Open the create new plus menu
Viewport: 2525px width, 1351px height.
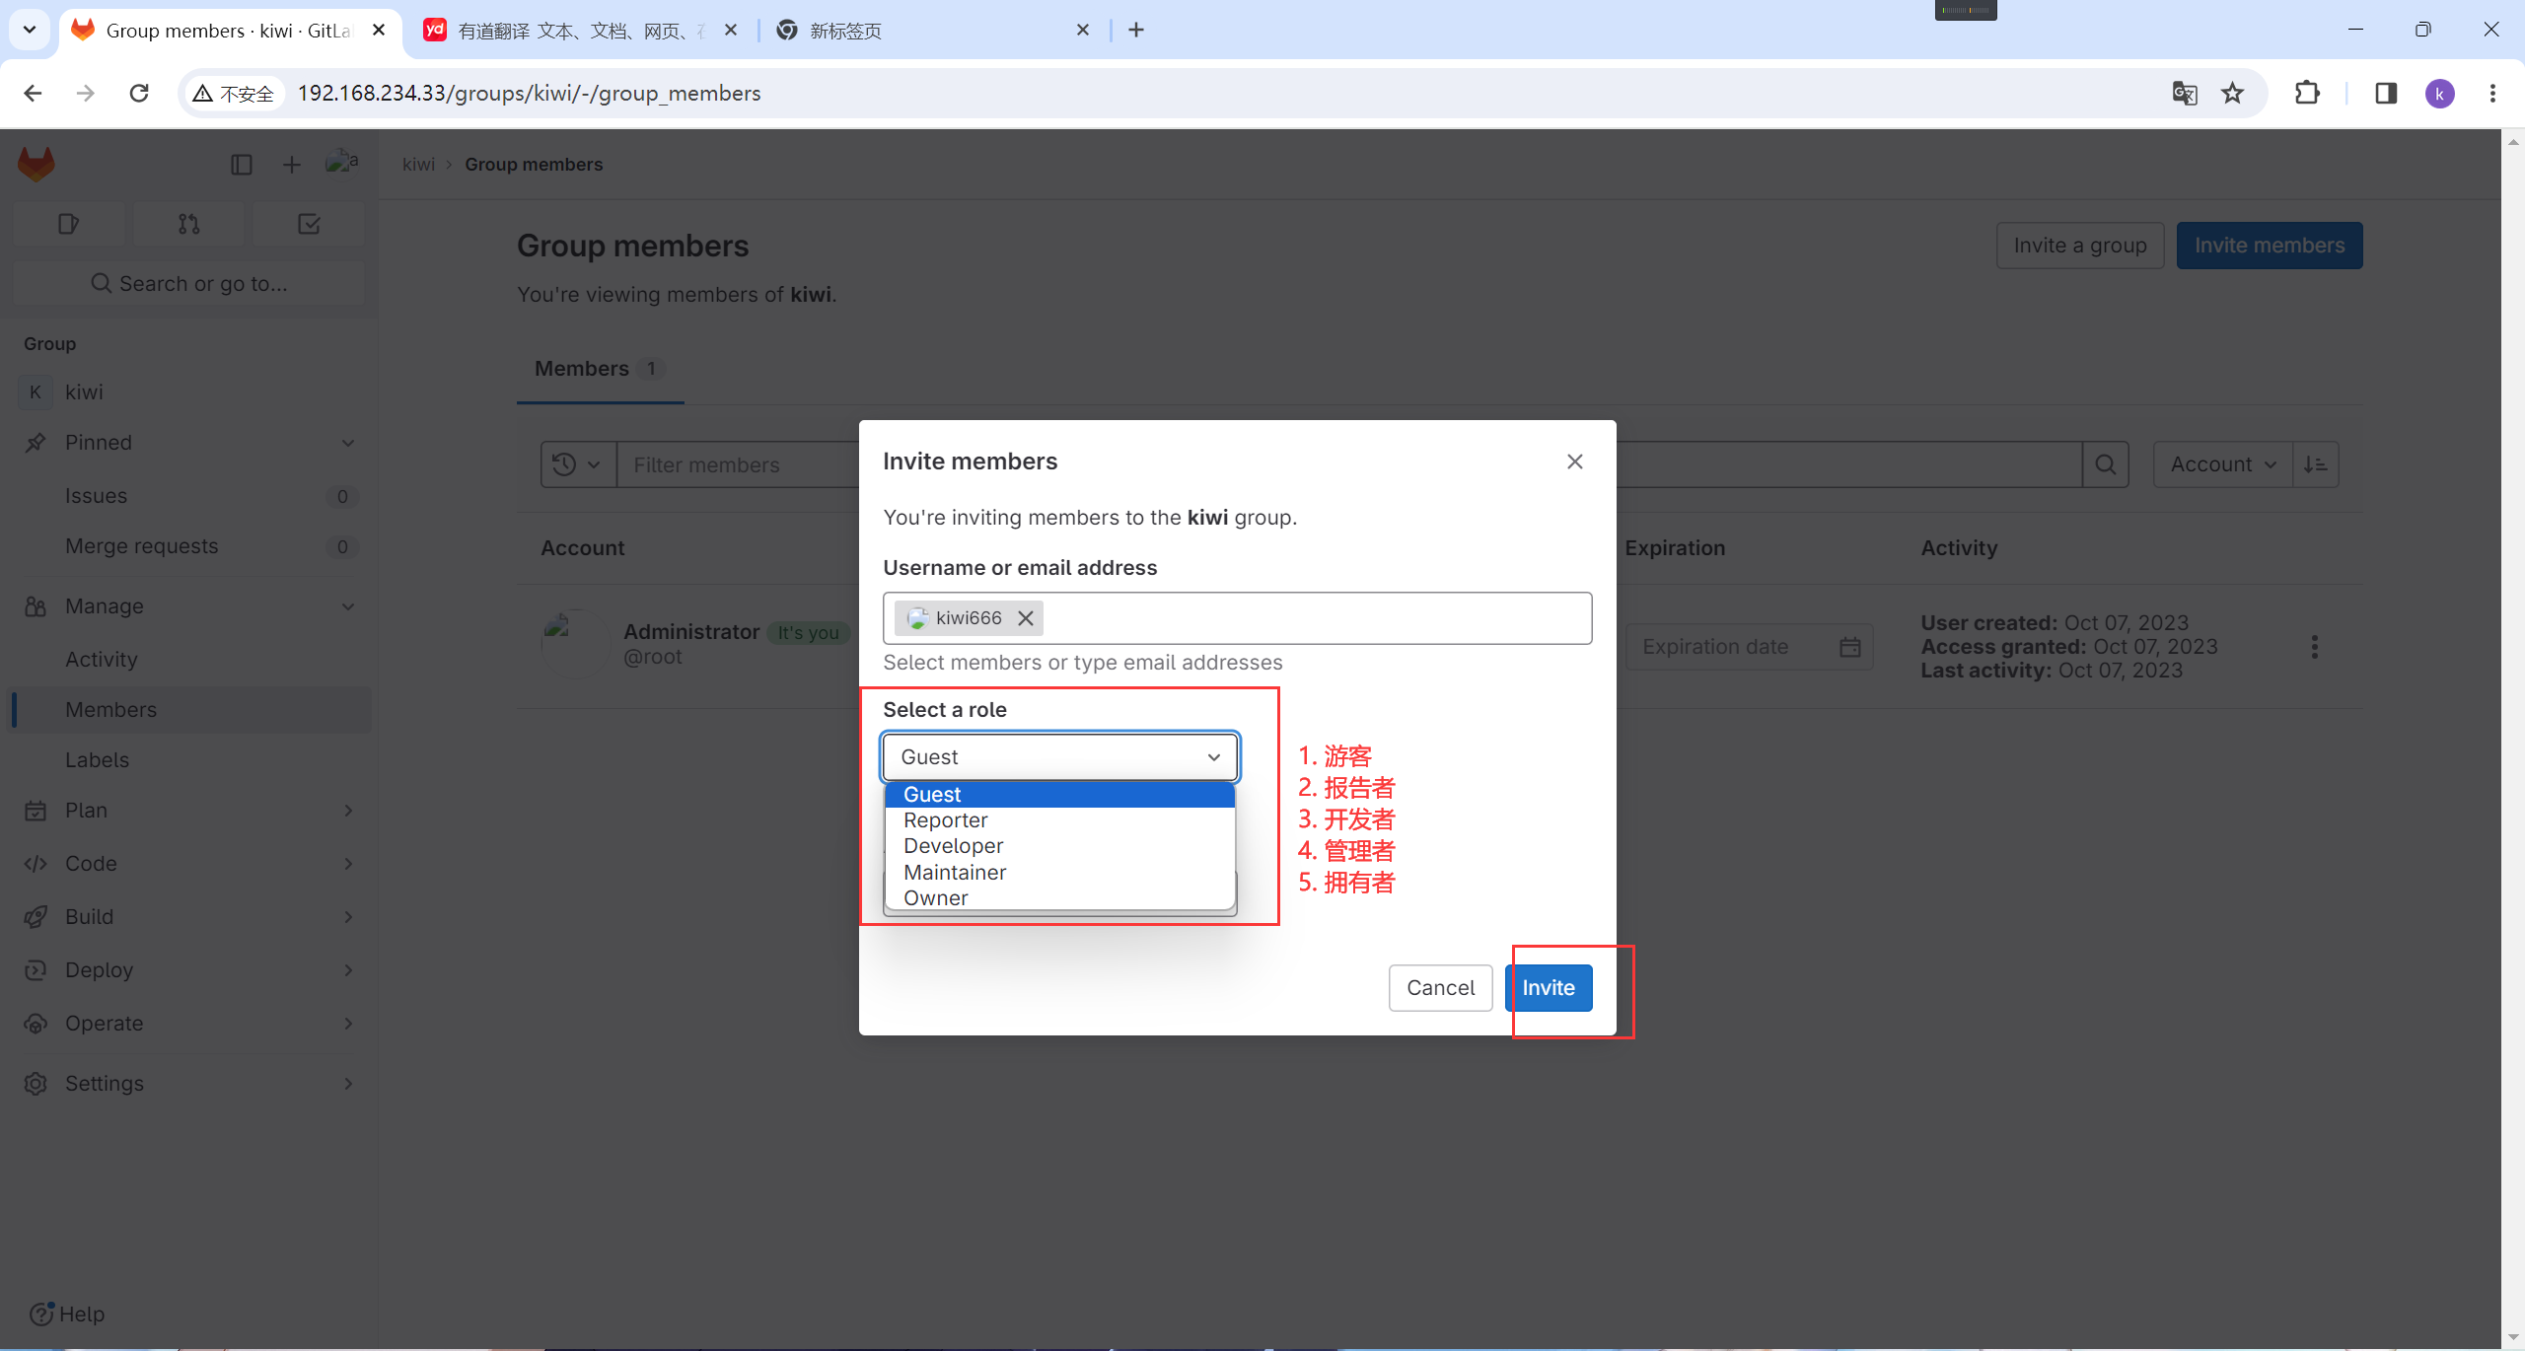[x=291, y=165]
